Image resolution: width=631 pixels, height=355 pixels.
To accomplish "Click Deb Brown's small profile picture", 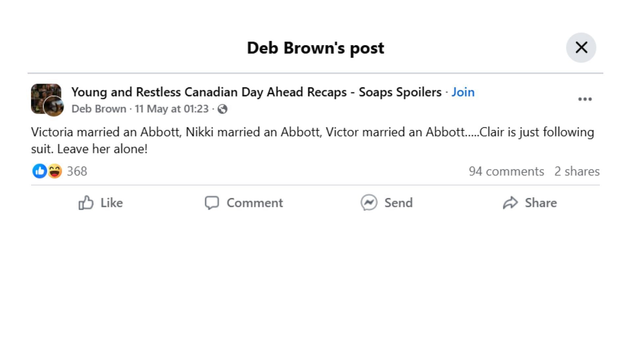I will (x=54, y=106).
